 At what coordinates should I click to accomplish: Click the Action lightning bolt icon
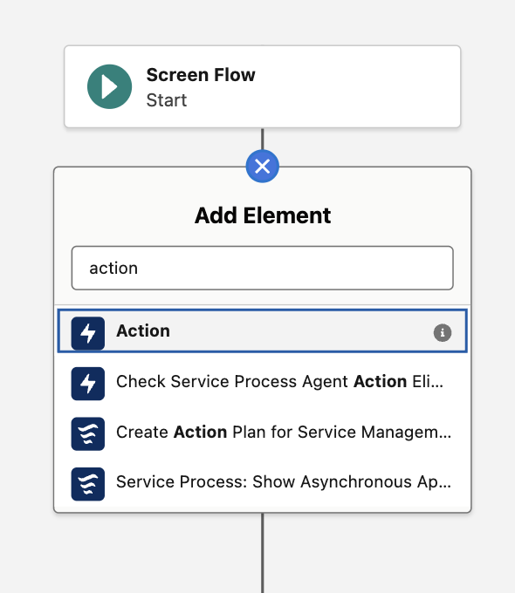88,333
